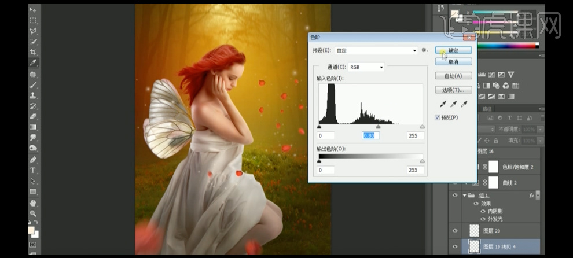The height and width of the screenshot is (258, 573).
Task: Open 选项(T)... options
Action: click(454, 90)
